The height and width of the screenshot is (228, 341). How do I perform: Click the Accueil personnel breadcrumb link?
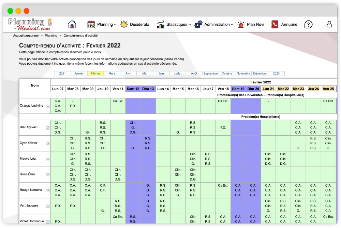(x=26, y=36)
